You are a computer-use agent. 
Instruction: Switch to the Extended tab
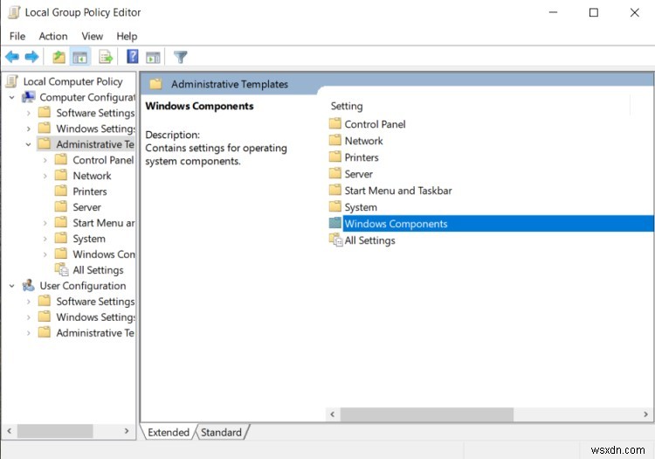pos(169,432)
